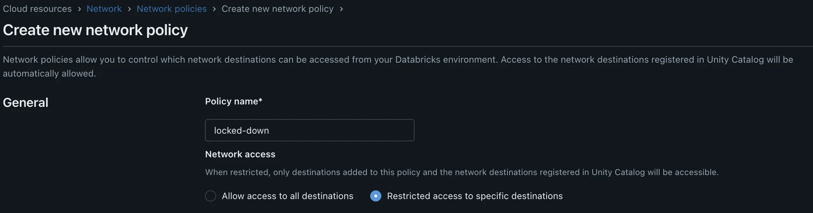Click the Network access section label
Screen dimensions: 813x213
click(240, 154)
